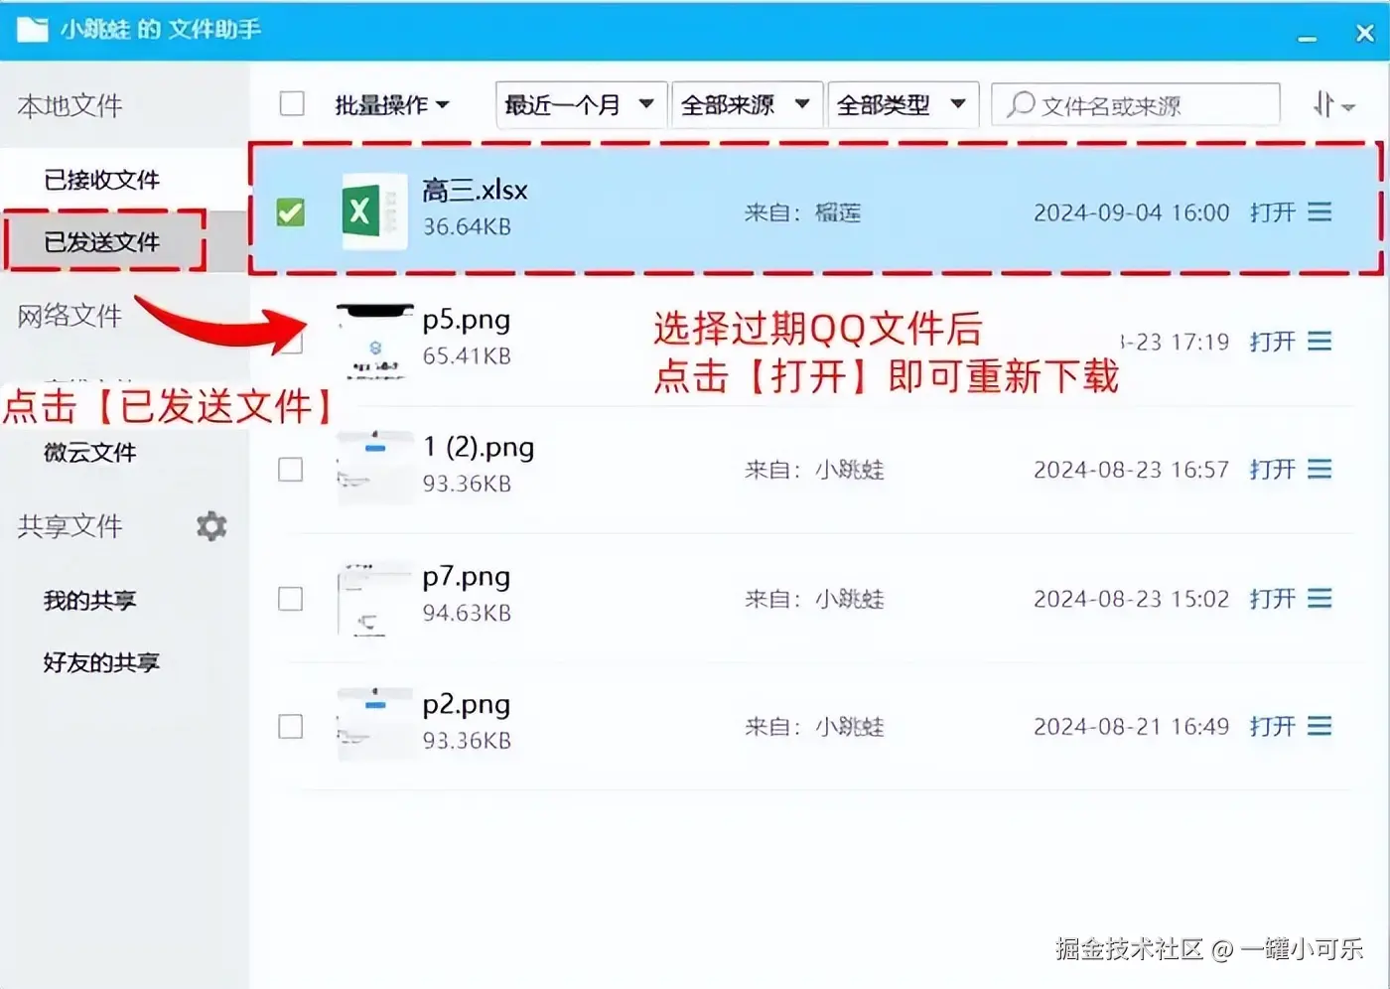
Task: Click the file name p5.png
Action: click(467, 320)
